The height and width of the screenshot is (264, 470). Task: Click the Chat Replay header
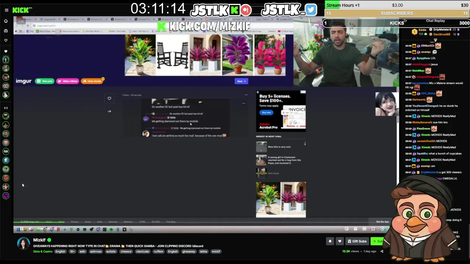(x=435, y=21)
